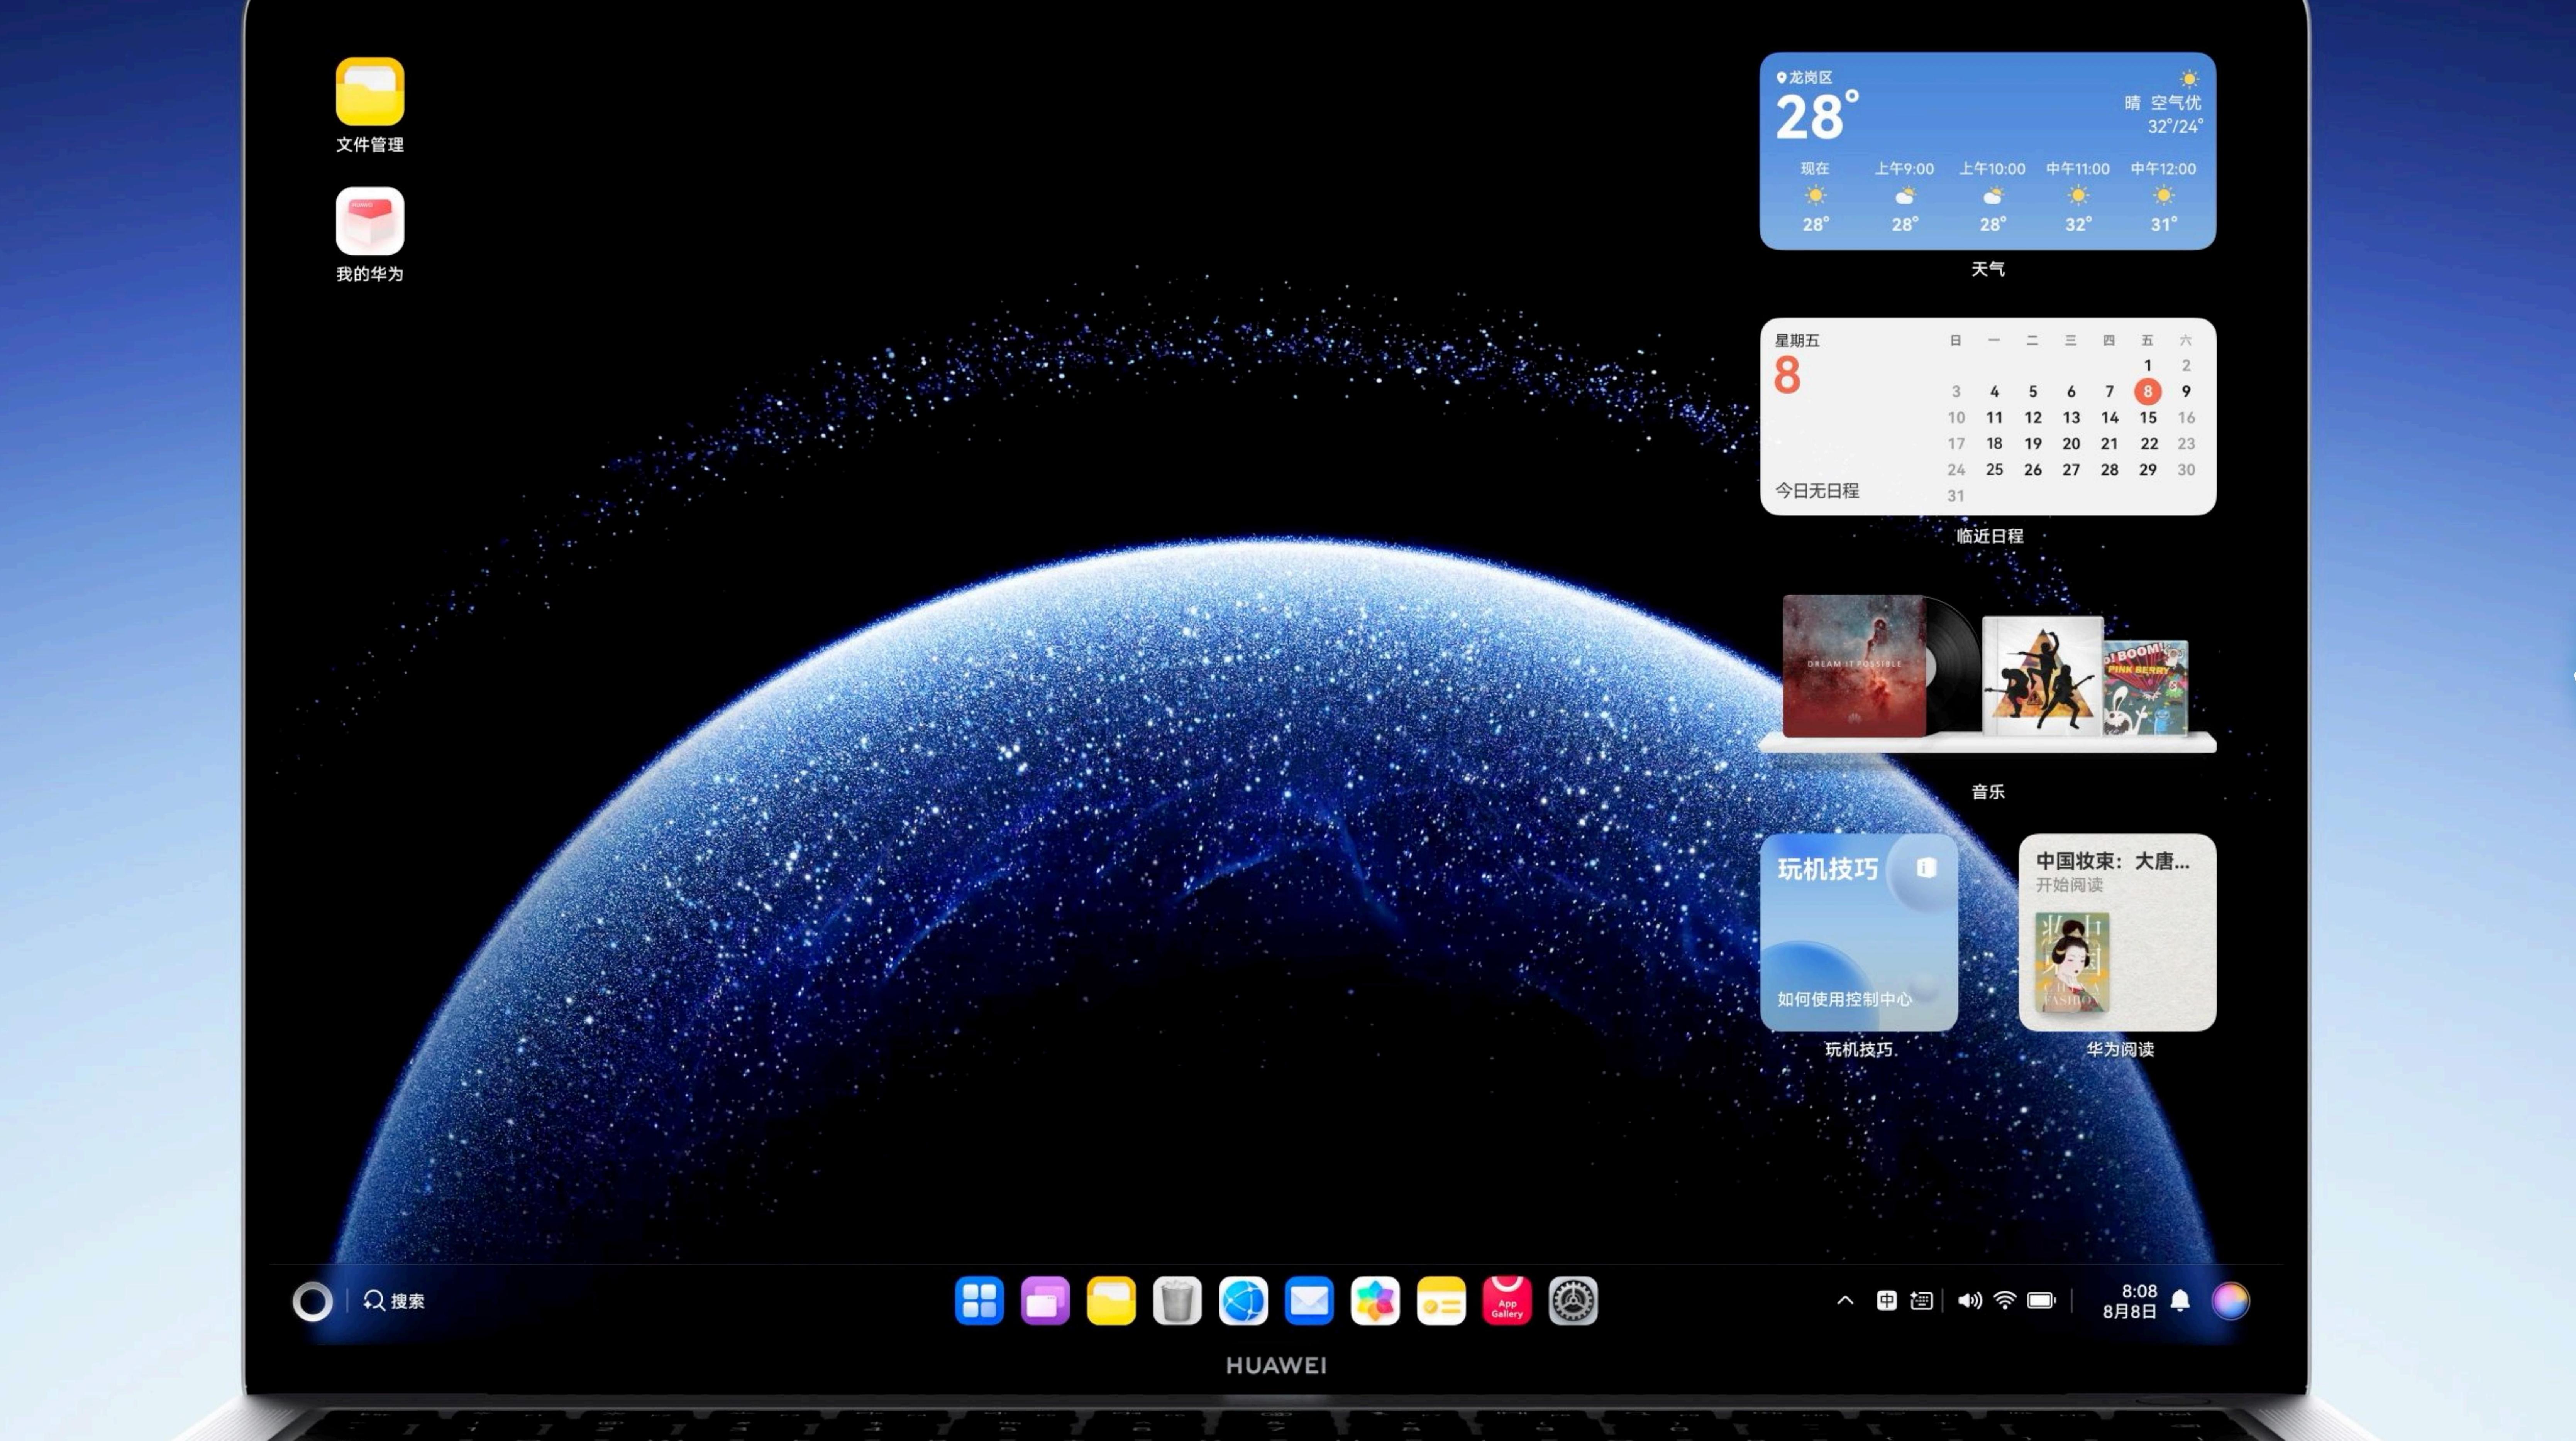Open the 中国妆束：大唐... book title

pos(2113,862)
